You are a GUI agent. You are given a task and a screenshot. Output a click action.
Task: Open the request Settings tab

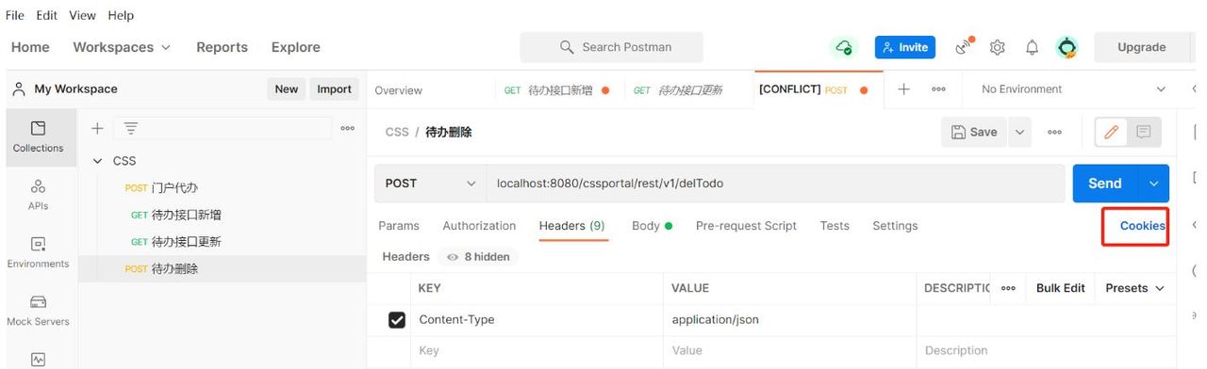pos(895,226)
